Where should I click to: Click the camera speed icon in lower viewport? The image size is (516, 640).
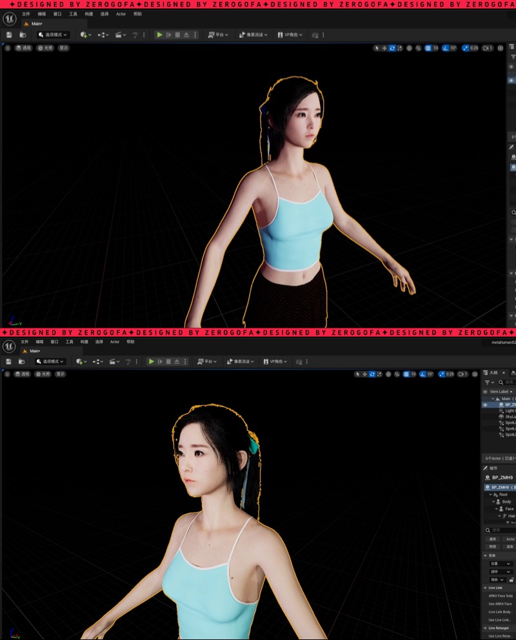pos(462,374)
